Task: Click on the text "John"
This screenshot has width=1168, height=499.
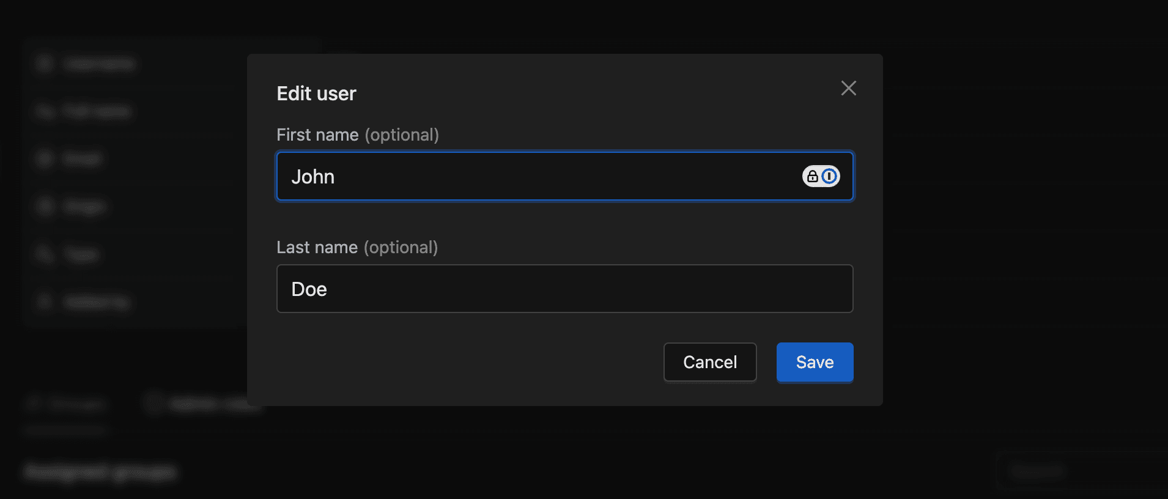Action: (x=312, y=177)
